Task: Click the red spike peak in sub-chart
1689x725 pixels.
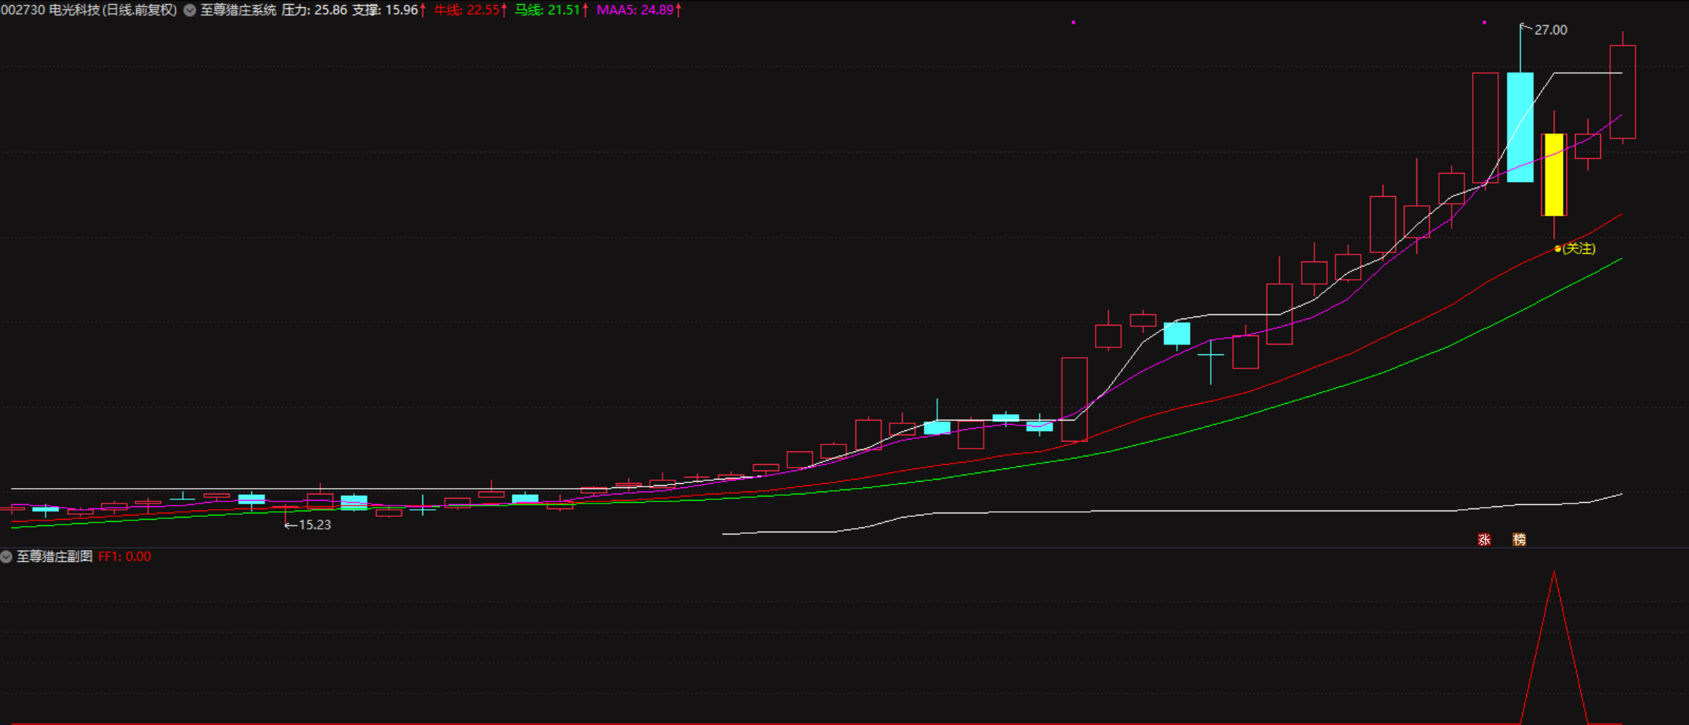Action: click(x=1554, y=574)
